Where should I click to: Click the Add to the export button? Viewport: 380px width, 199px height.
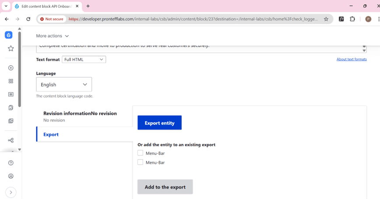coord(165,187)
